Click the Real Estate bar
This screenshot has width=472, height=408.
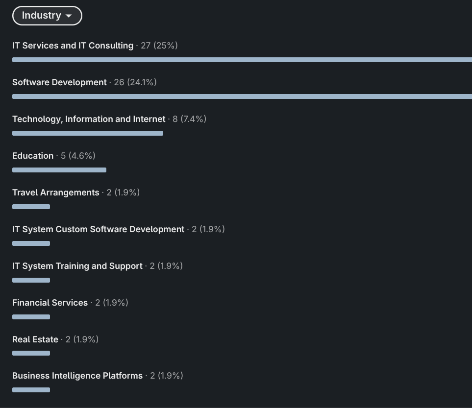(x=31, y=353)
